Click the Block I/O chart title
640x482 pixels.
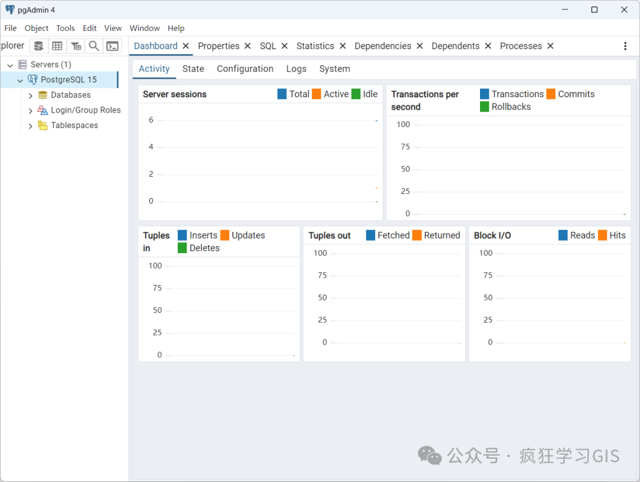[492, 236]
